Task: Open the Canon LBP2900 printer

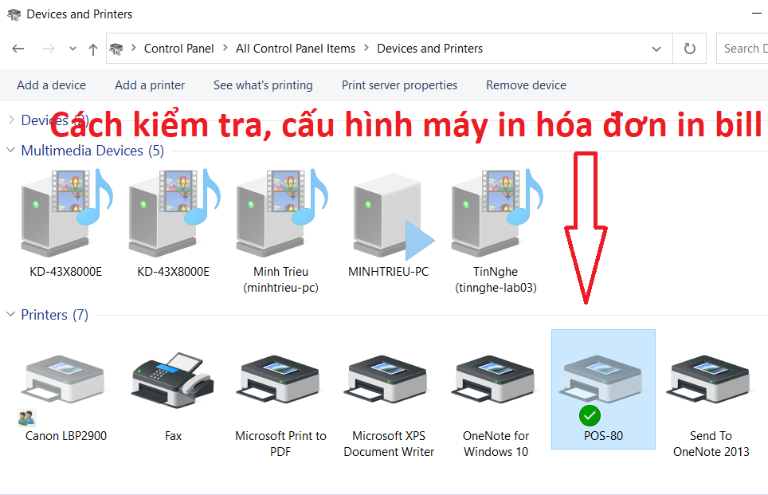Action: click(x=63, y=383)
